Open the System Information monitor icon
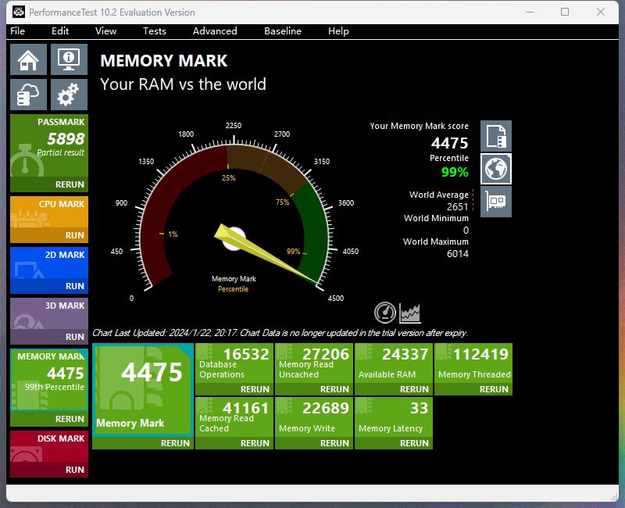625x508 pixels. point(69,59)
